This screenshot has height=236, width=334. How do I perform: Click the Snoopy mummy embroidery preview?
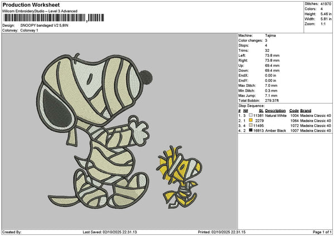tap(95, 131)
